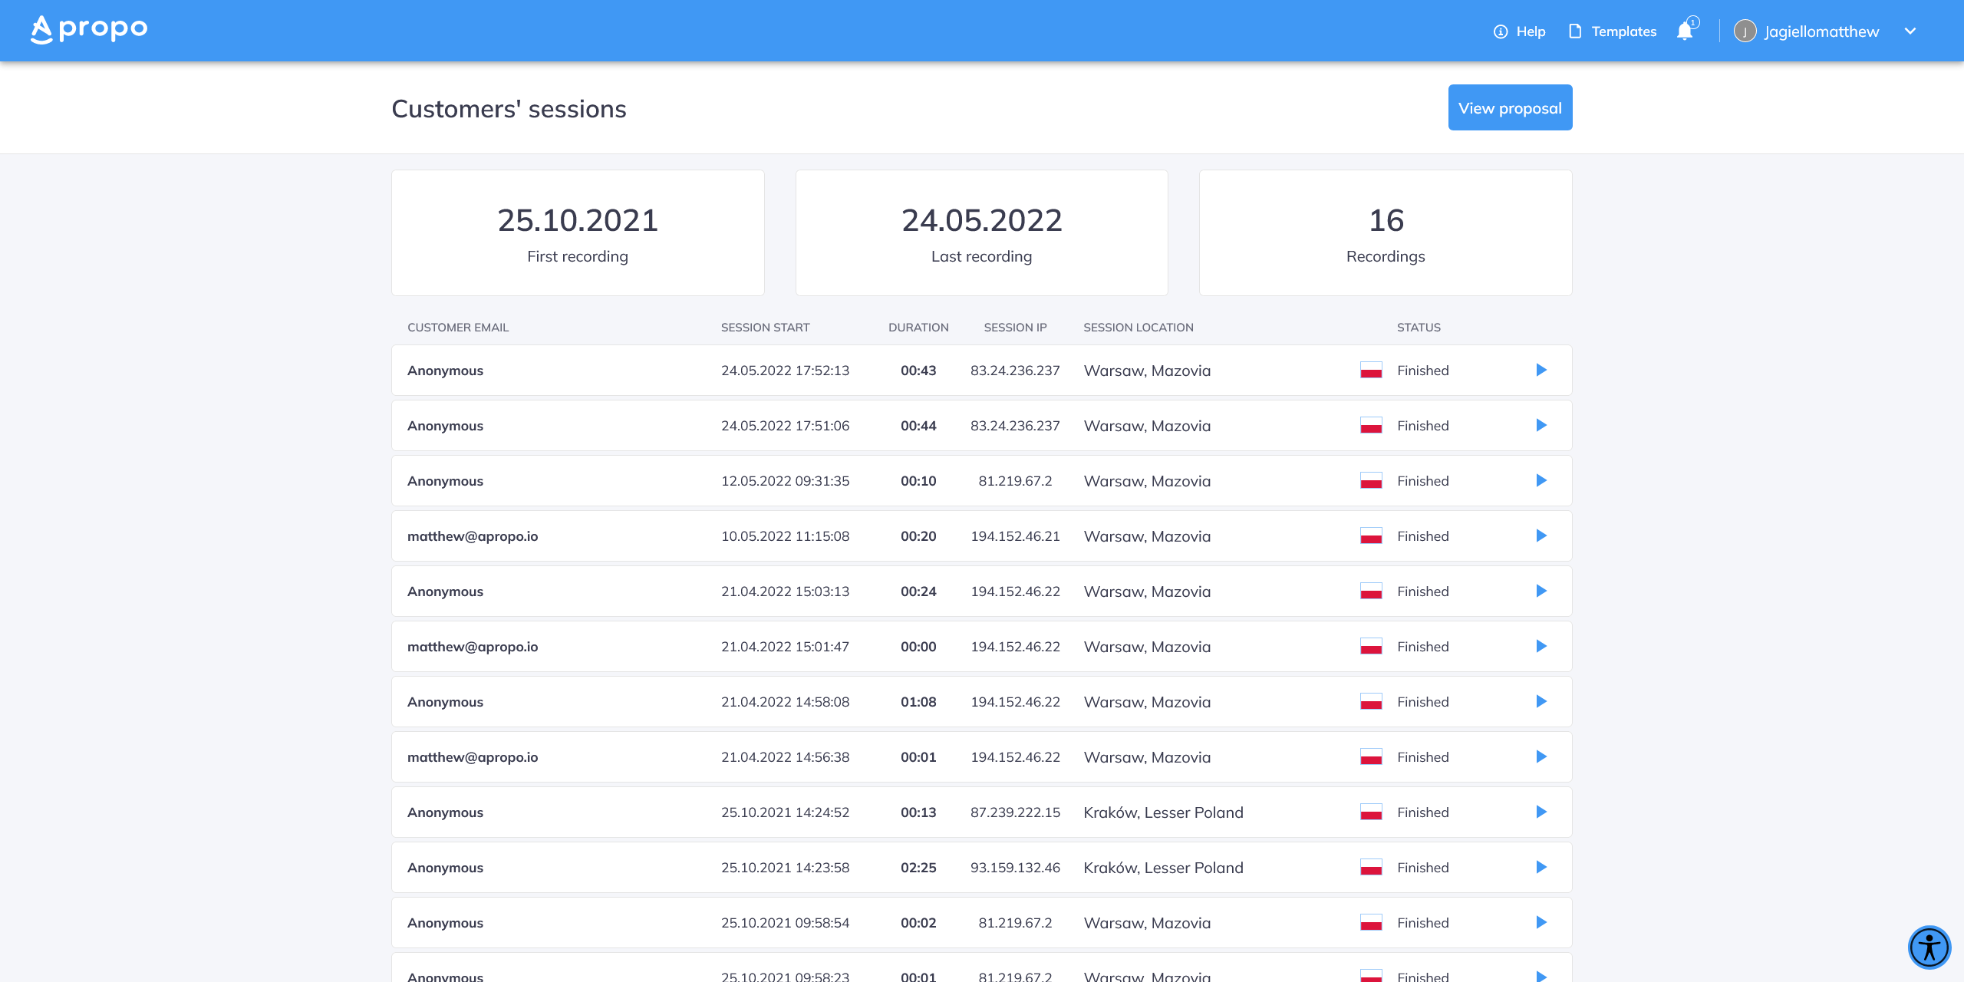Click the View proposal button

[x=1509, y=107]
